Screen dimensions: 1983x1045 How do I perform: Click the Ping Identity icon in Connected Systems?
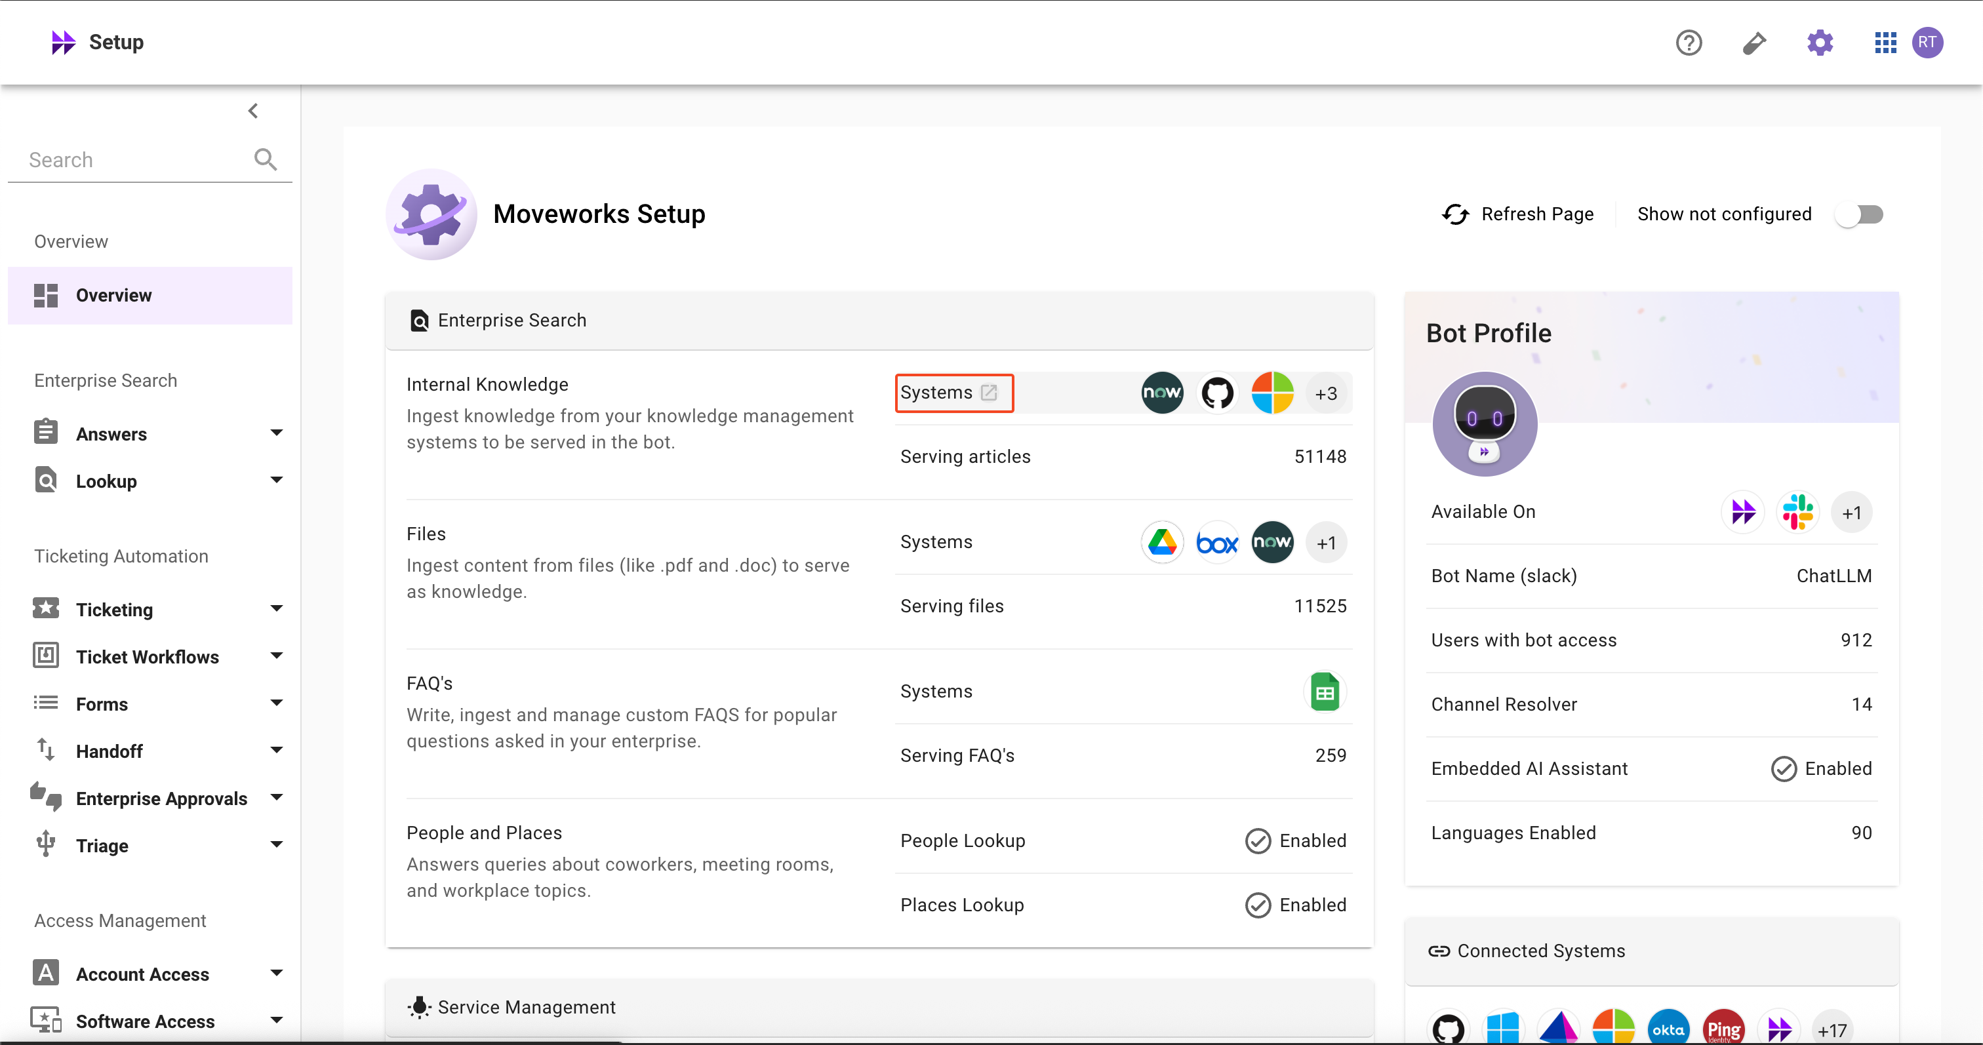(1723, 1029)
